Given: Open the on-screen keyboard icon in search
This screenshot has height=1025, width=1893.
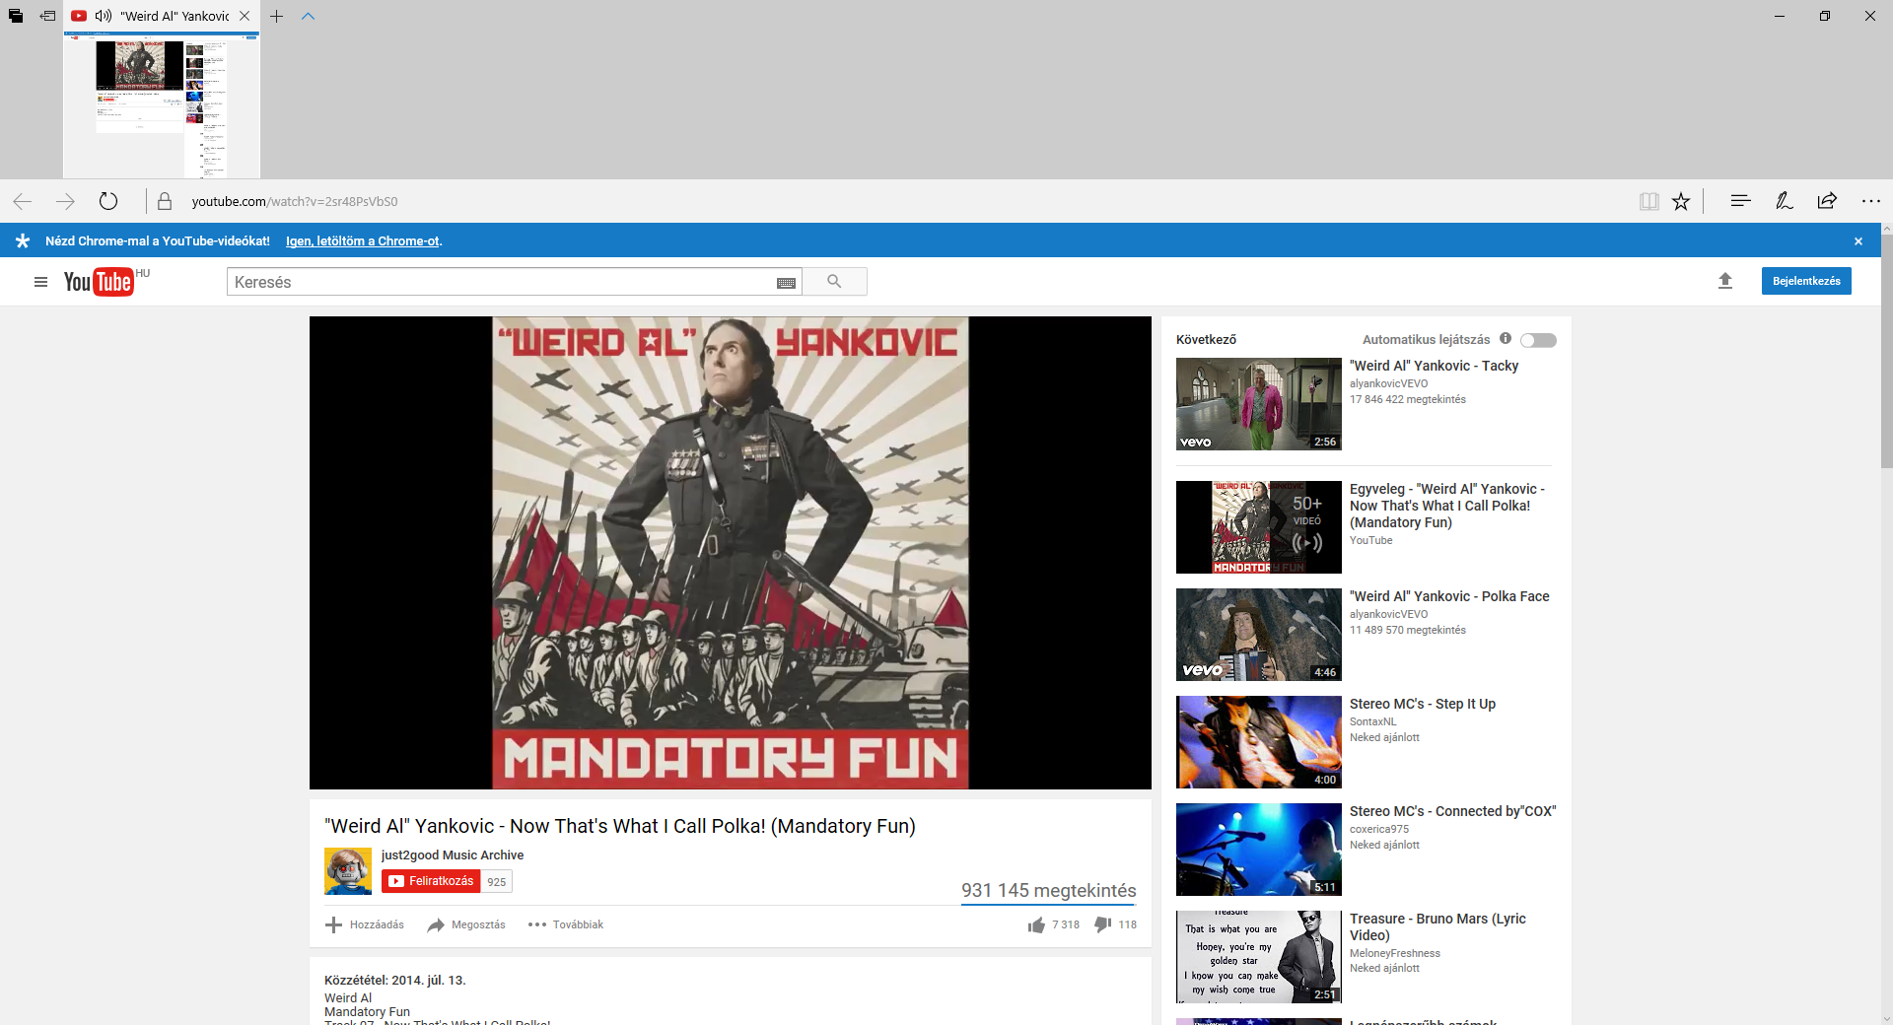Looking at the screenshot, I should [x=786, y=283].
